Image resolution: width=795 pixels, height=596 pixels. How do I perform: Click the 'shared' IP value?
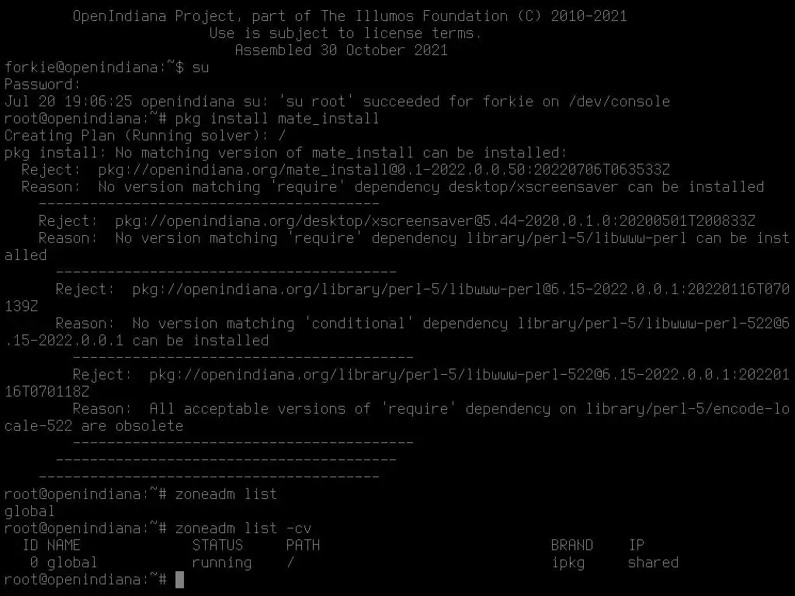coord(653,562)
